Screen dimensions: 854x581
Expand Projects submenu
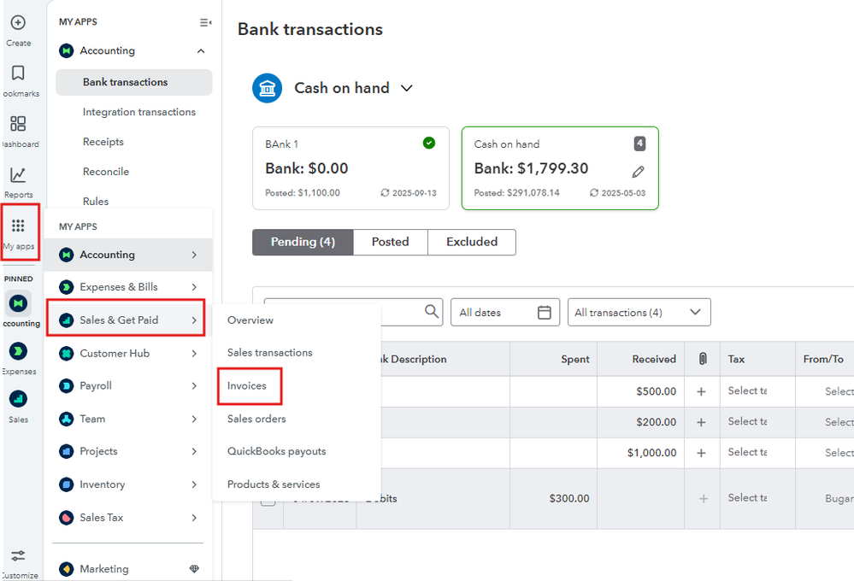tap(194, 451)
